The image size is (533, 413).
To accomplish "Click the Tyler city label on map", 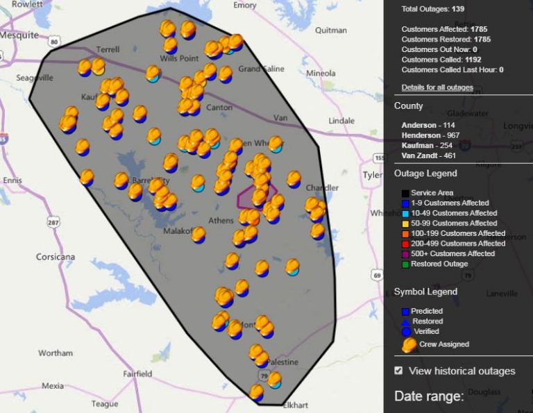I will (x=373, y=175).
